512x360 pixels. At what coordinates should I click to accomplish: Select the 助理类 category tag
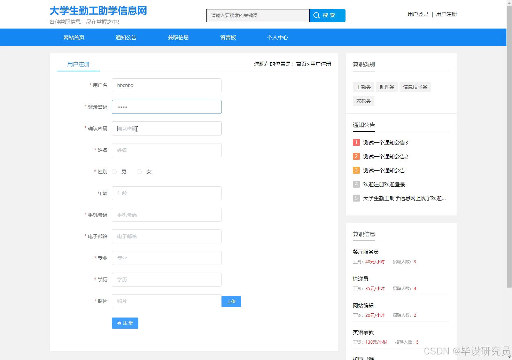click(387, 87)
